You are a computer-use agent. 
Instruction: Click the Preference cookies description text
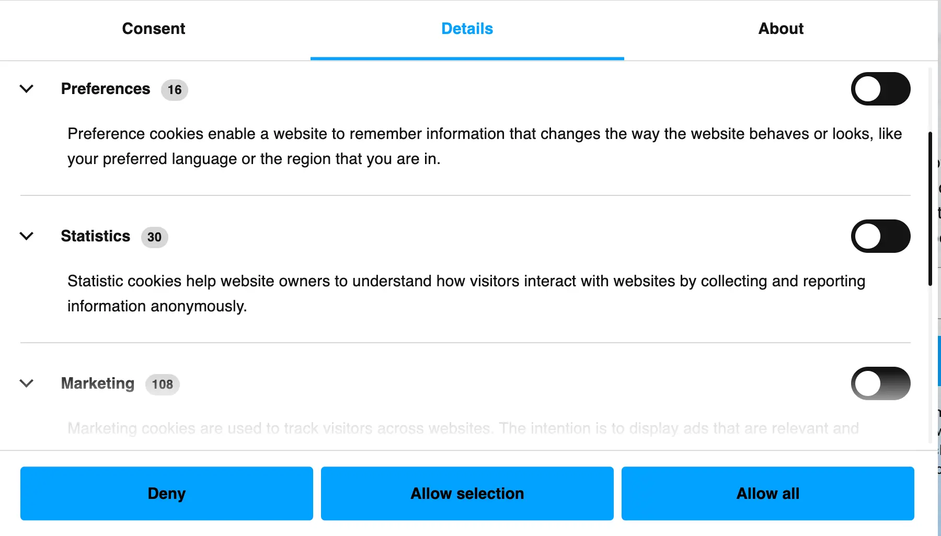click(x=485, y=146)
